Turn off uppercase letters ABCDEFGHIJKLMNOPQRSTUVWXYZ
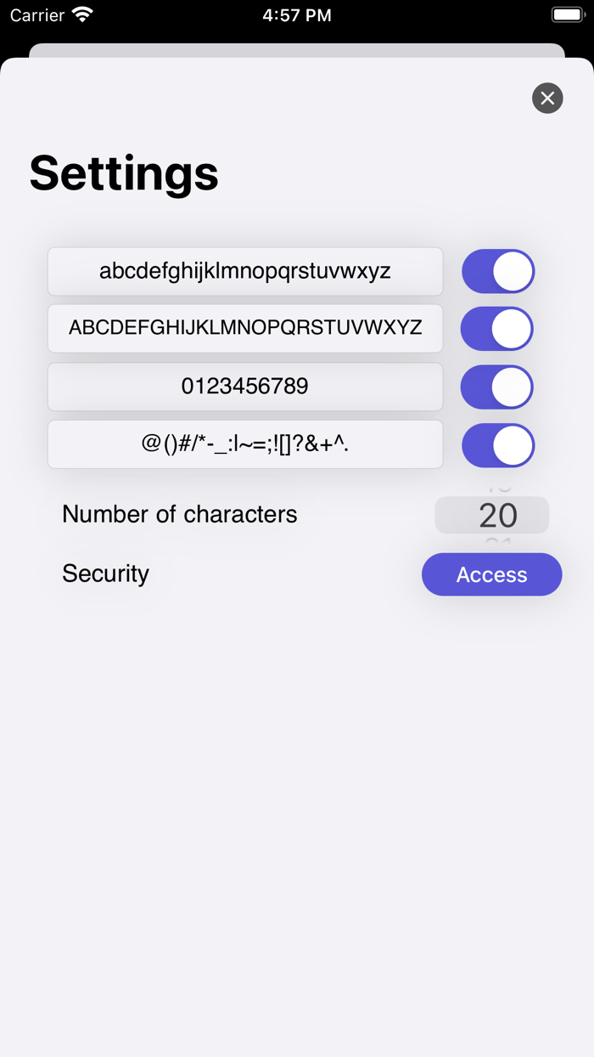This screenshot has height=1057, width=594. tap(497, 329)
